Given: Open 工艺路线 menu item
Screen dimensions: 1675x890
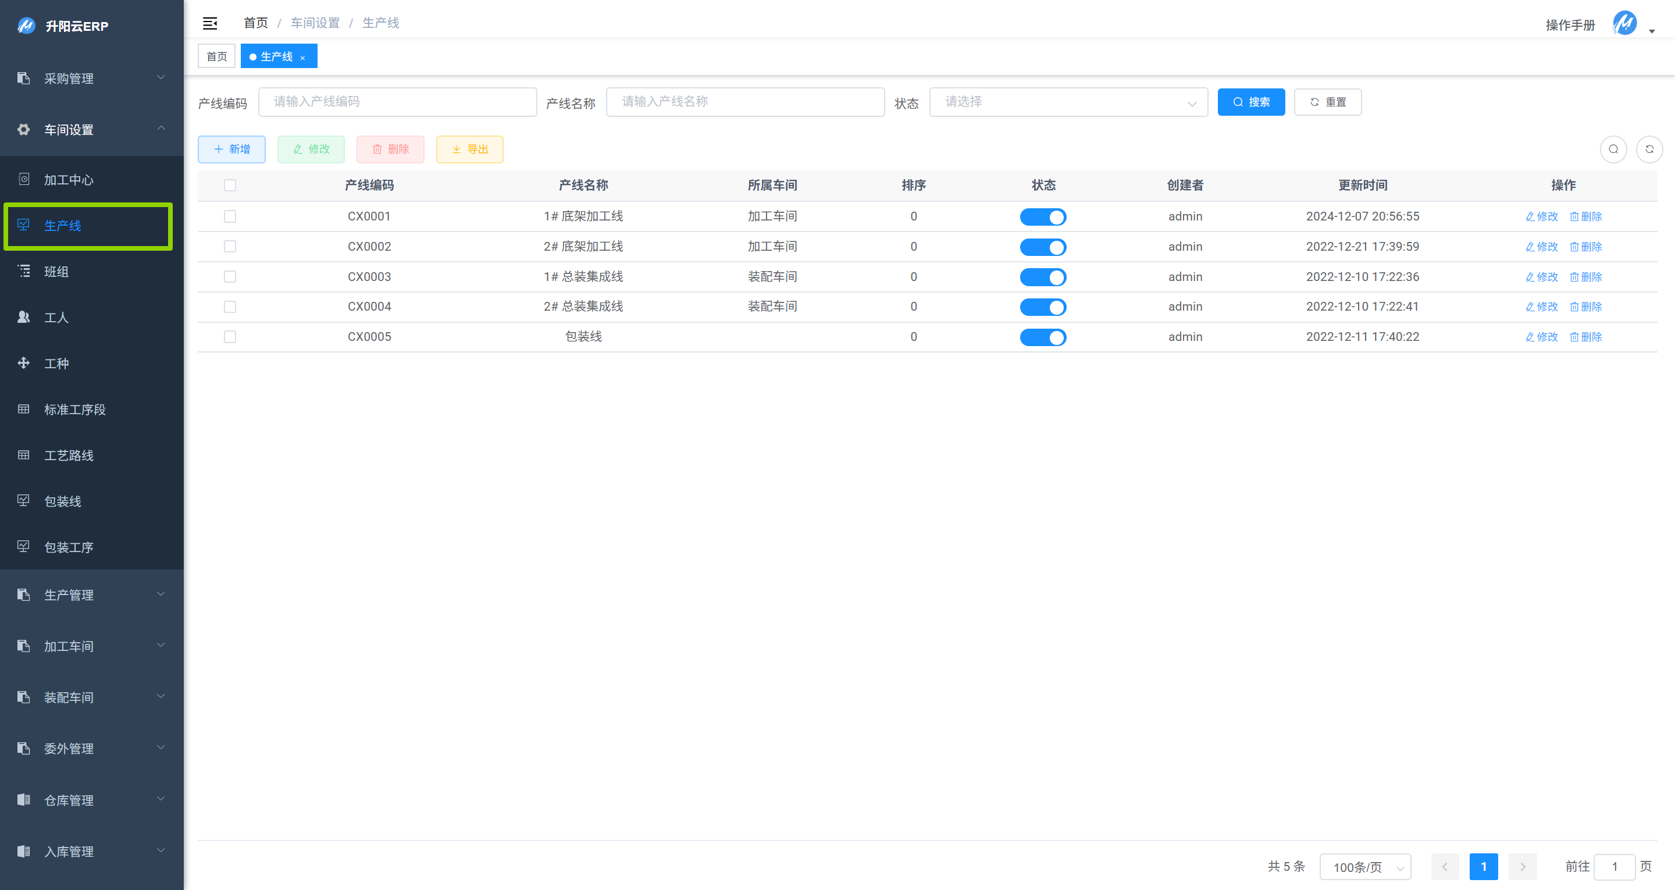Looking at the screenshot, I should coord(69,455).
